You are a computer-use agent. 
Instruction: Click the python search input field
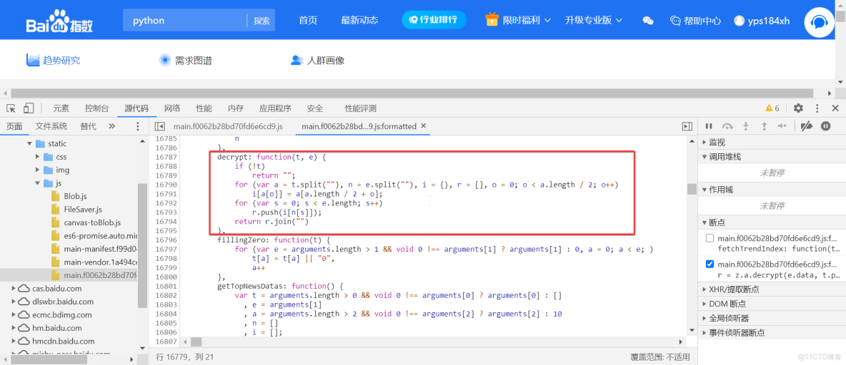(x=185, y=21)
